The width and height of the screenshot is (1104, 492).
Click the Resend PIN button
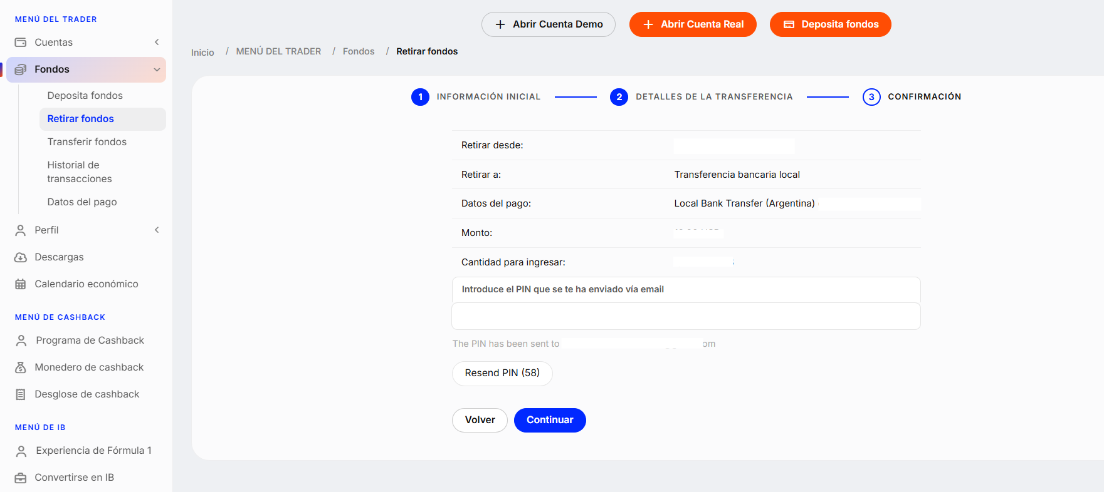click(x=502, y=373)
